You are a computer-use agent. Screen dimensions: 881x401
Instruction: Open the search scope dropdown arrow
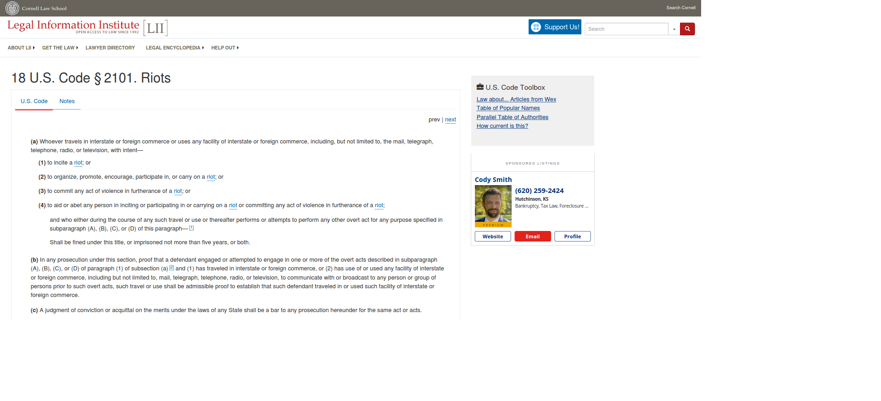(x=674, y=29)
